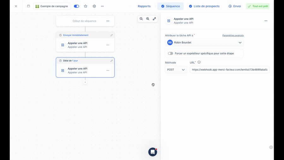The image size is (284, 160).
Task: Open the chat support widget
Action: [153, 152]
